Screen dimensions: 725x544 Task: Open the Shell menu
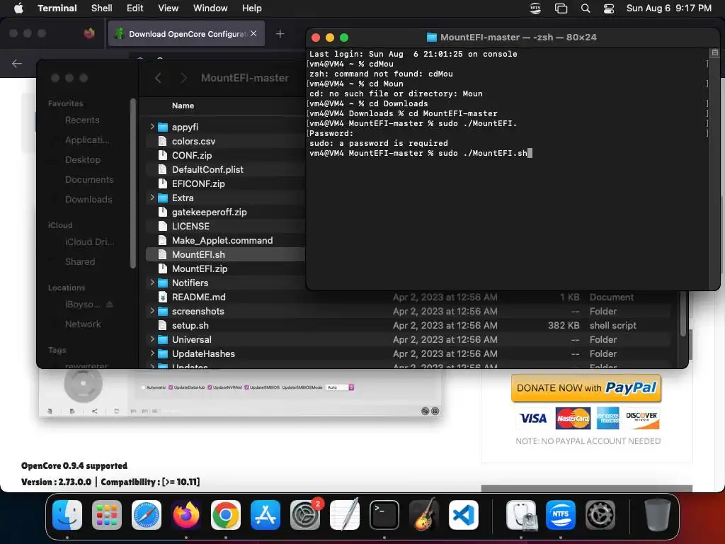click(102, 8)
